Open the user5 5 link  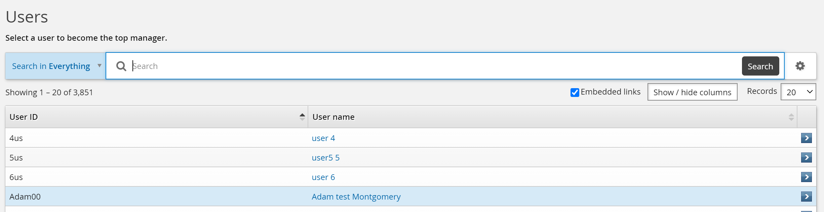point(325,158)
